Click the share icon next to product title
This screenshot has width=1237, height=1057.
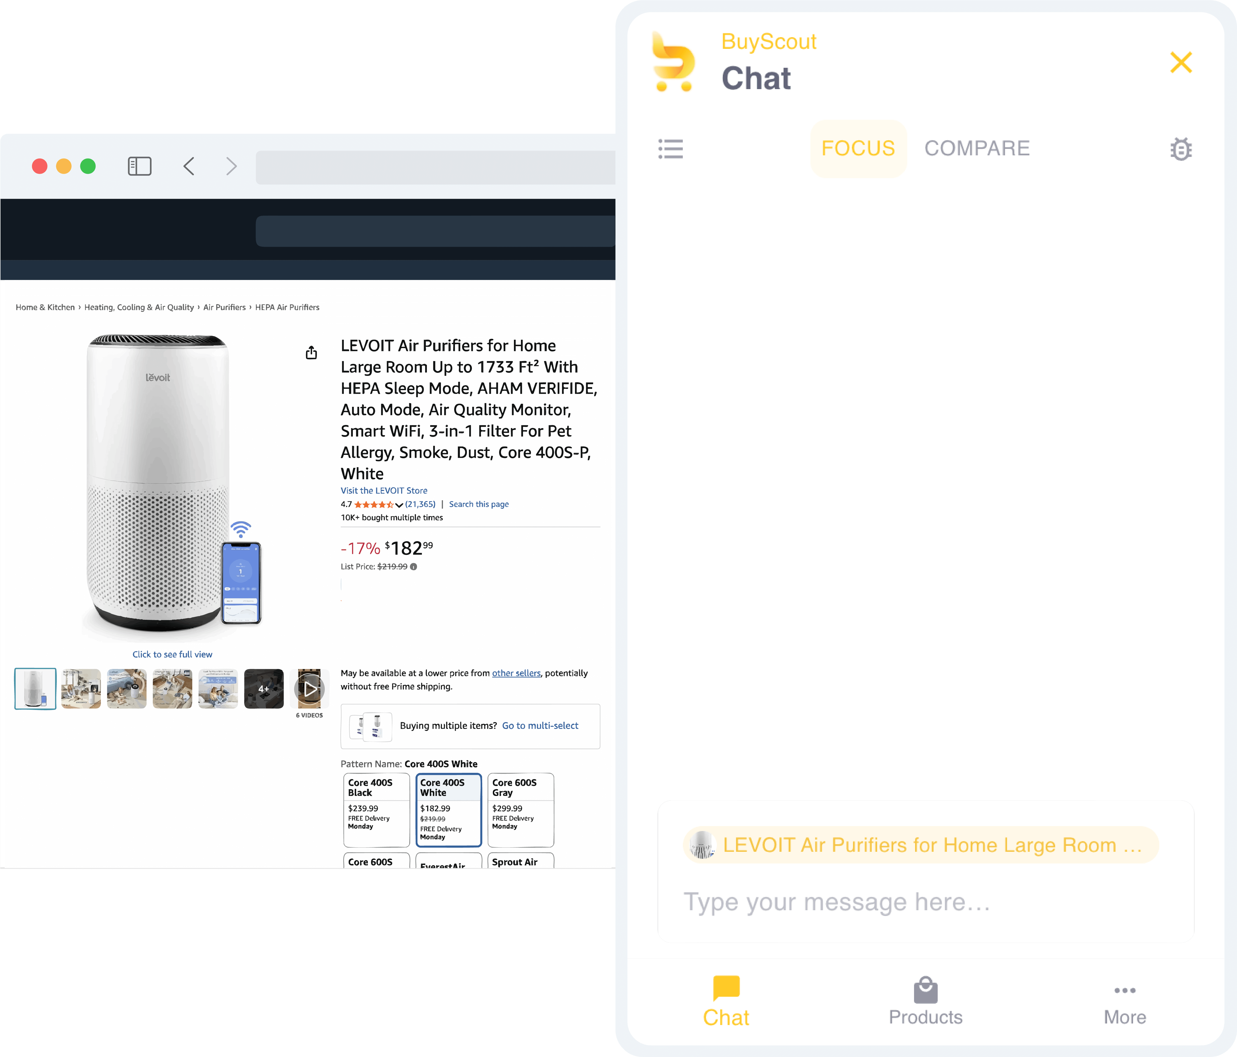[311, 352]
